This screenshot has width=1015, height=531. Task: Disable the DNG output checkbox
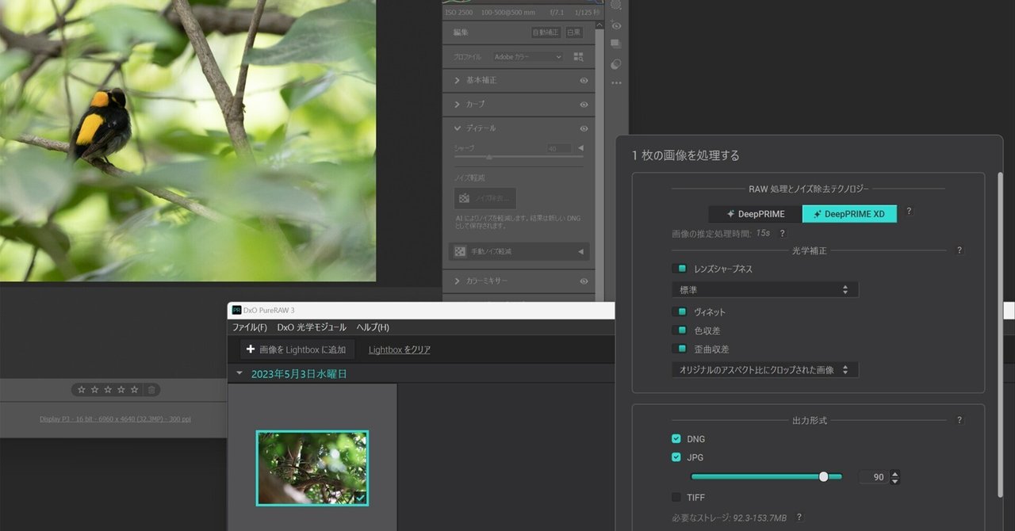click(676, 438)
